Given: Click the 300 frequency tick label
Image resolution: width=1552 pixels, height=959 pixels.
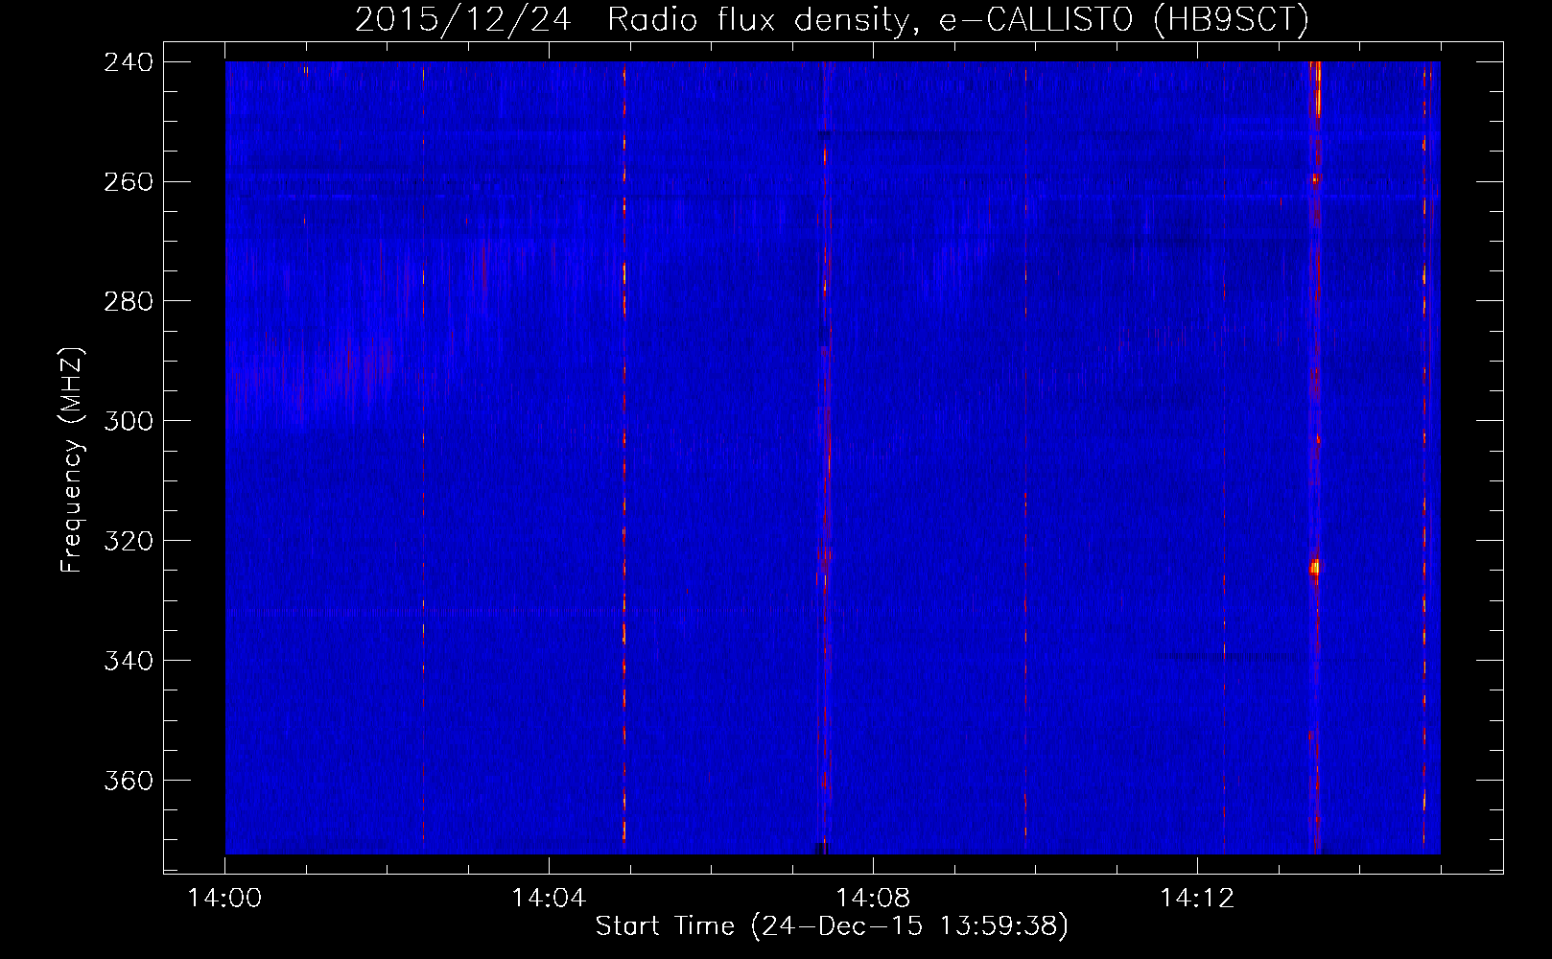Looking at the screenshot, I should tap(128, 421).
